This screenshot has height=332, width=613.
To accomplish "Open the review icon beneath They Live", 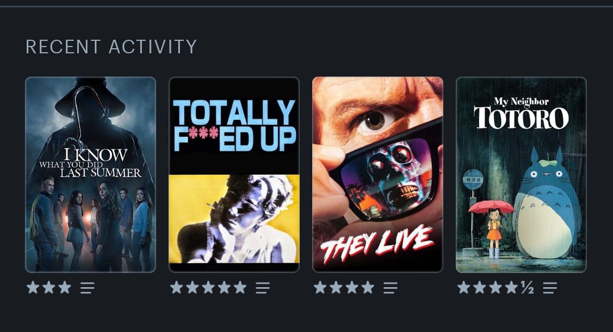I will pyautogui.click(x=390, y=288).
